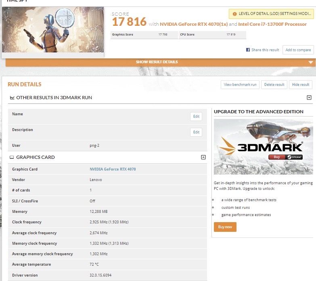
Task: Click Average clock frequency 2,674 MHz value
Action: tap(98, 233)
